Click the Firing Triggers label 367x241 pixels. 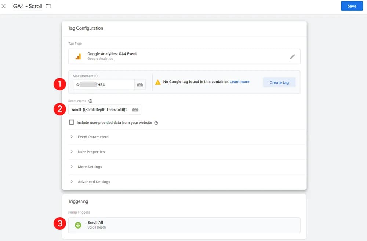point(79,212)
